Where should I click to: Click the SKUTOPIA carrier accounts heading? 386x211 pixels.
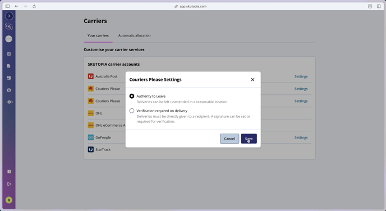pyautogui.click(x=114, y=65)
